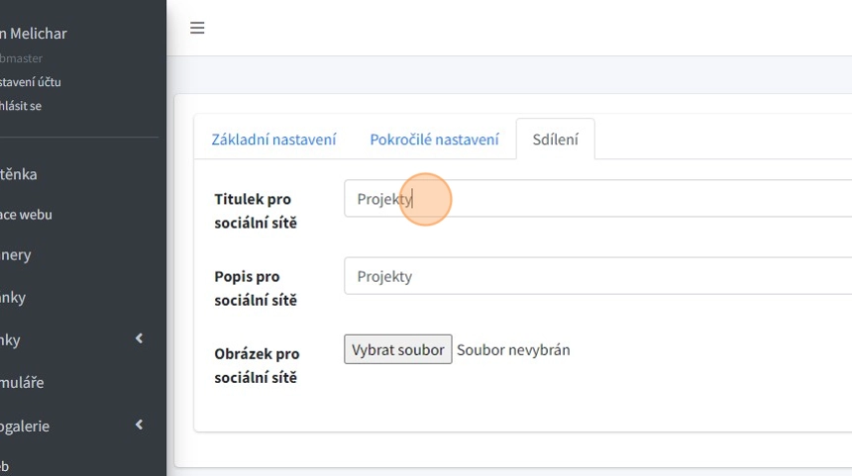
Task: Click the hamburger menu icon
Action: pos(197,28)
